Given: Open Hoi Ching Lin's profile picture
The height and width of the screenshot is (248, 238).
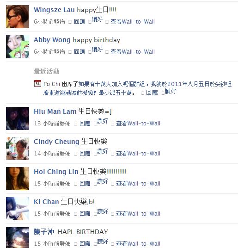Looking at the screenshot, I should coord(18,179).
